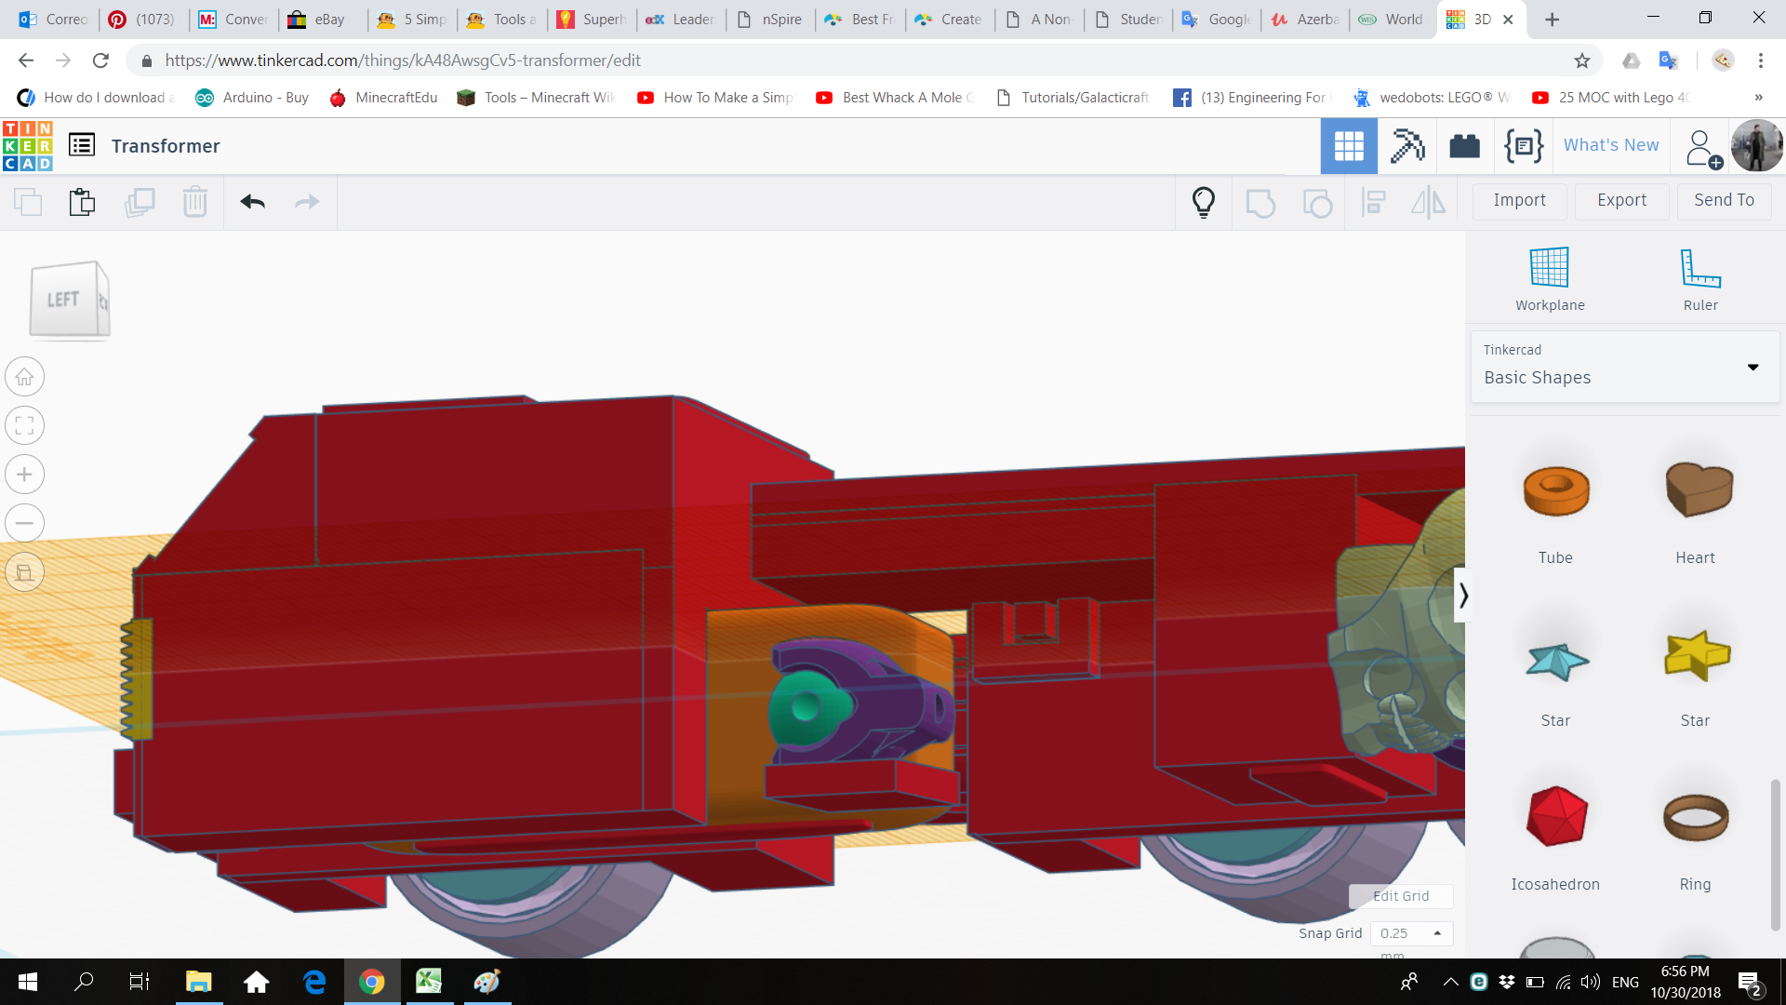Undo the last action
This screenshot has height=1005, width=1786.
pos(251,202)
